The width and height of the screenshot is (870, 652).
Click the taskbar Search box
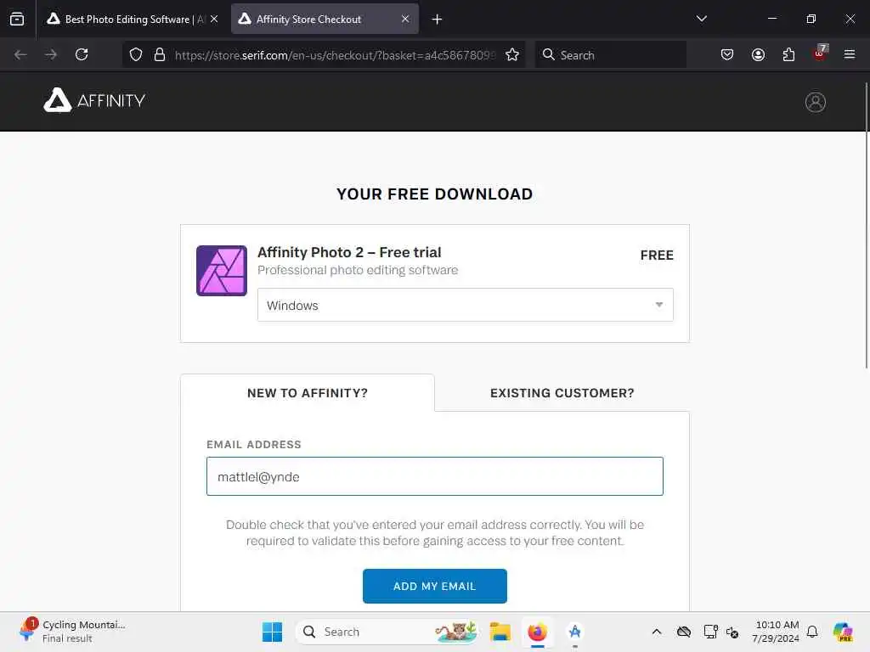(388, 632)
